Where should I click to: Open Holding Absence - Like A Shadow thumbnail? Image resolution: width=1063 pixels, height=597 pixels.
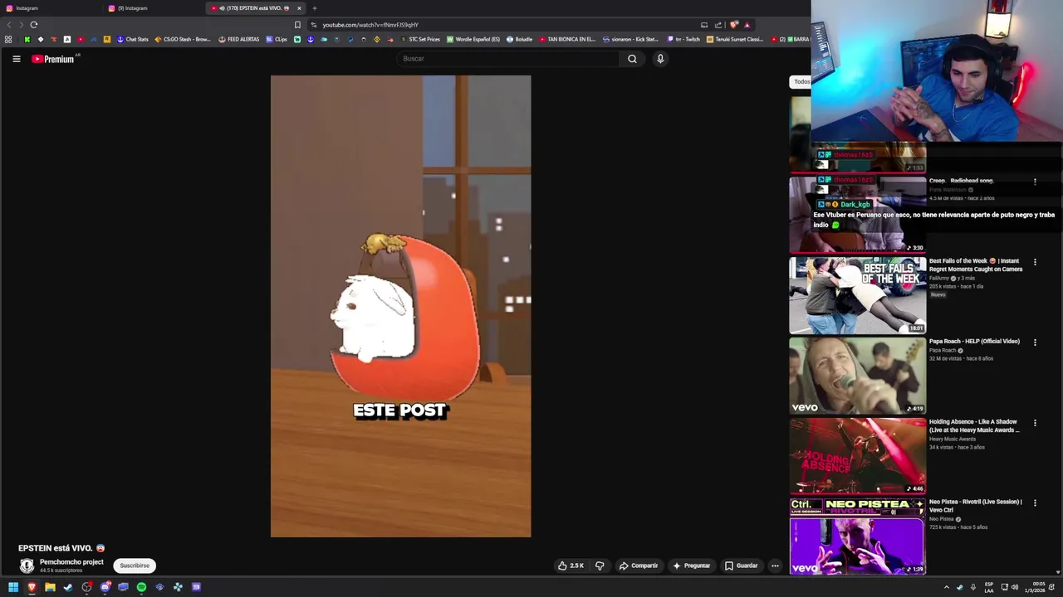[x=857, y=456]
